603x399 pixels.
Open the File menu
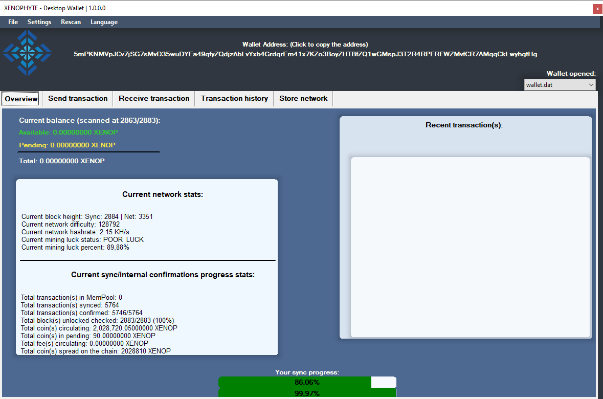click(13, 22)
